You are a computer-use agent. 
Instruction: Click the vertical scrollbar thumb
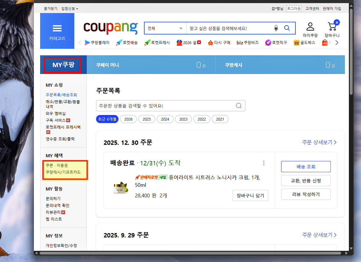(x=351, y=52)
